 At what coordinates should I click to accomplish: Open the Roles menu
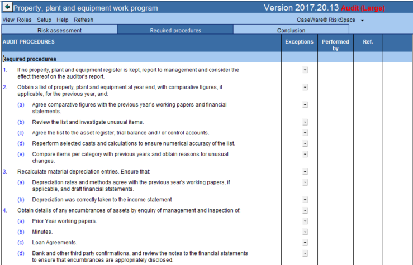click(x=24, y=20)
